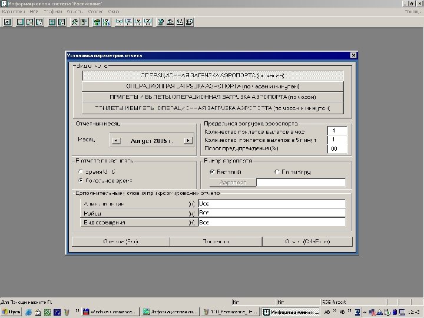Open the 'Окно' menu
424x318 pixels.
(113, 11)
